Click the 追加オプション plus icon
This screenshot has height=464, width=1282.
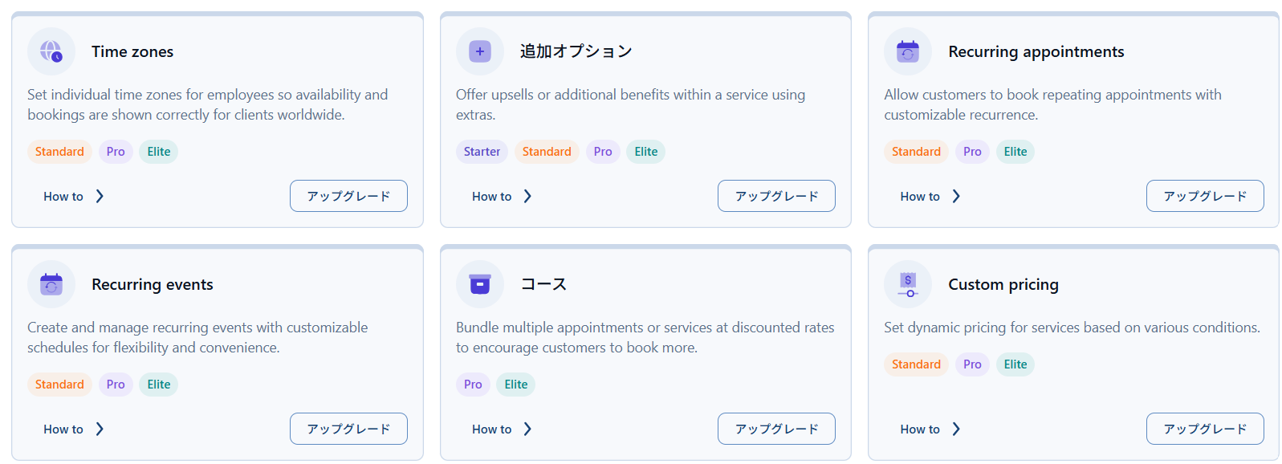(x=480, y=51)
